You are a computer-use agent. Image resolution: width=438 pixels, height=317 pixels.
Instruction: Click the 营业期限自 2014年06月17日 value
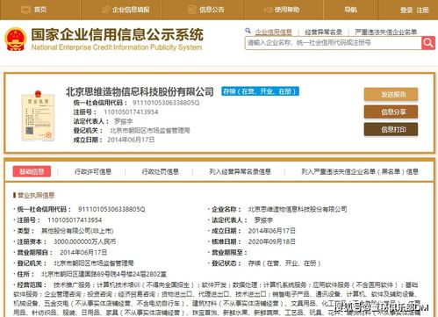(83, 253)
